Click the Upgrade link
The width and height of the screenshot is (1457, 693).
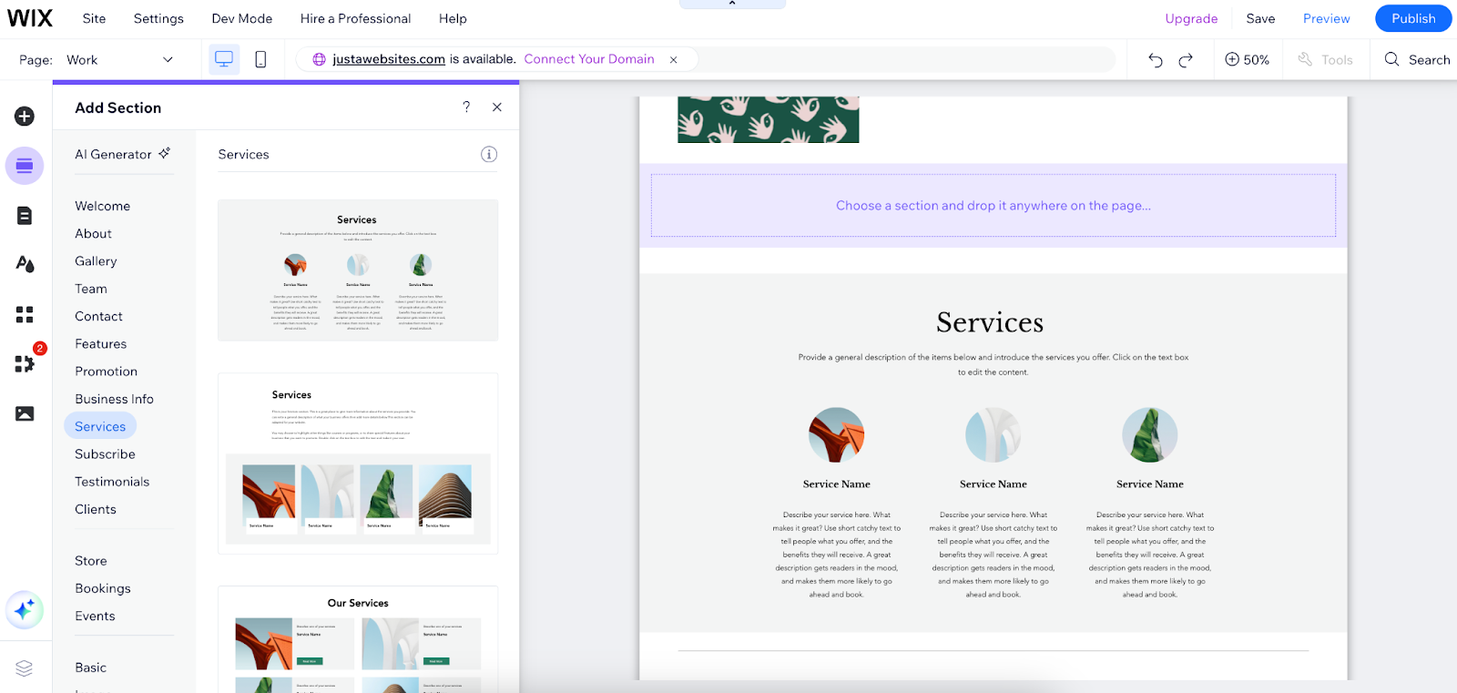pyautogui.click(x=1191, y=18)
